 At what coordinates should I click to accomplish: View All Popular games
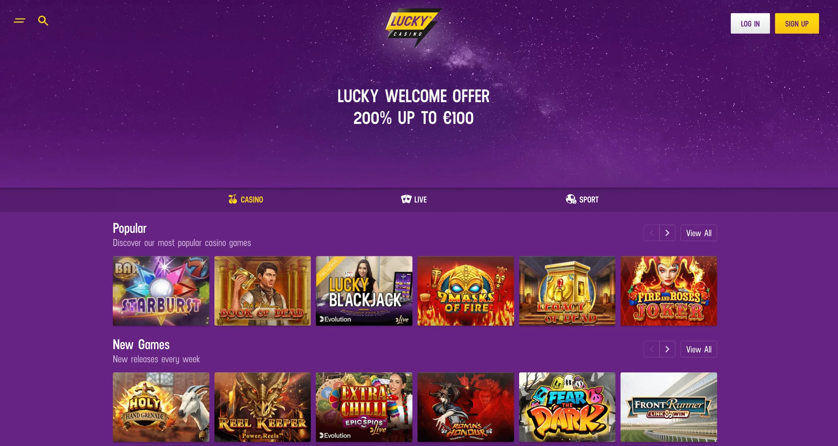point(699,233)
